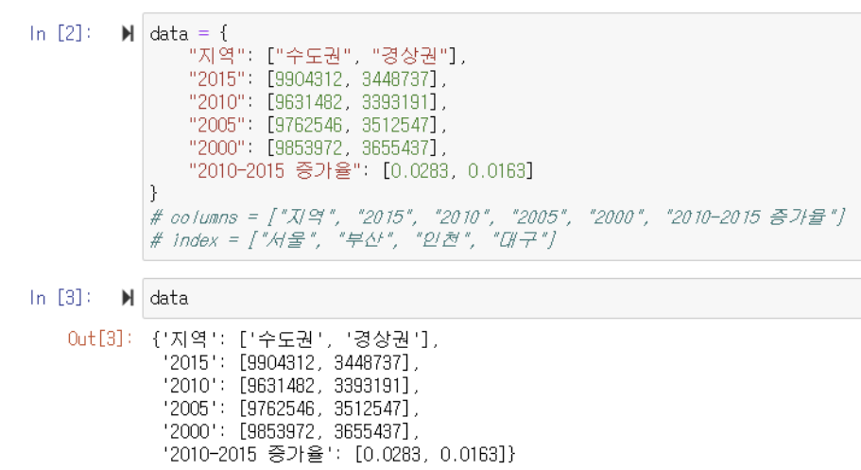Click value 0.0163 in code cell
Image resolution: width=861 pixels, height=470 pixels.
tap(497, 171)
